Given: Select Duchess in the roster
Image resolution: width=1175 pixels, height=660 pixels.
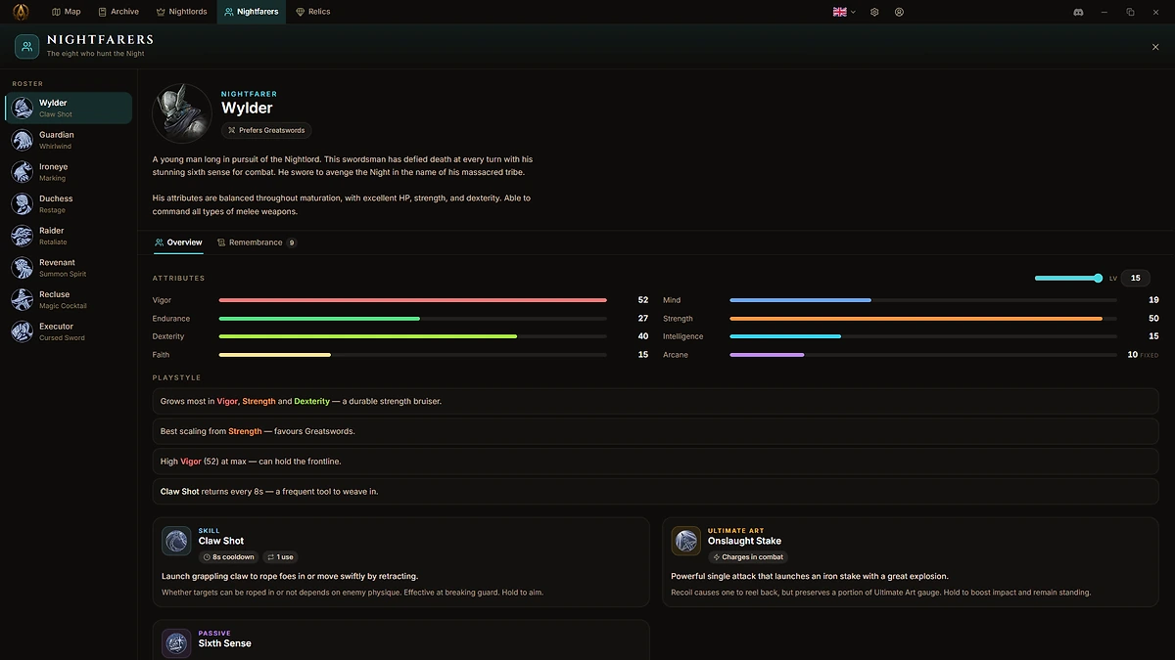Looking at the screenshot, I should point(69,203).
